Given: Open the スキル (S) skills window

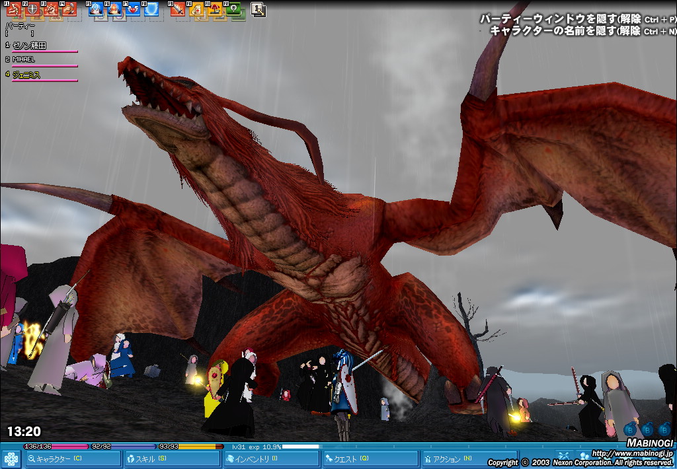Looking at the screenshot, I should point(172,459).
